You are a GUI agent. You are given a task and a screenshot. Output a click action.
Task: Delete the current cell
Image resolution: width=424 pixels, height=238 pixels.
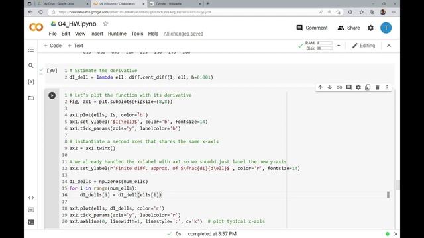click(x=377, y=87)
